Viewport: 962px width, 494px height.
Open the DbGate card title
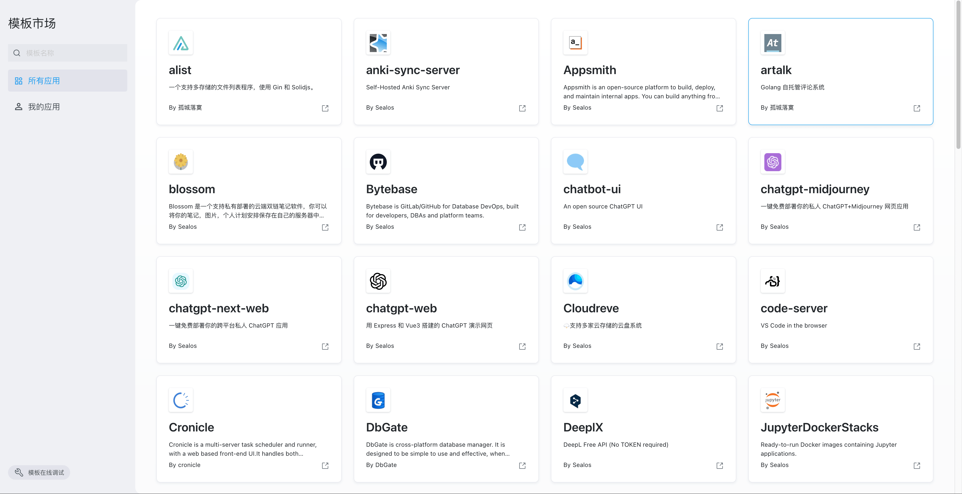point(387,427)
